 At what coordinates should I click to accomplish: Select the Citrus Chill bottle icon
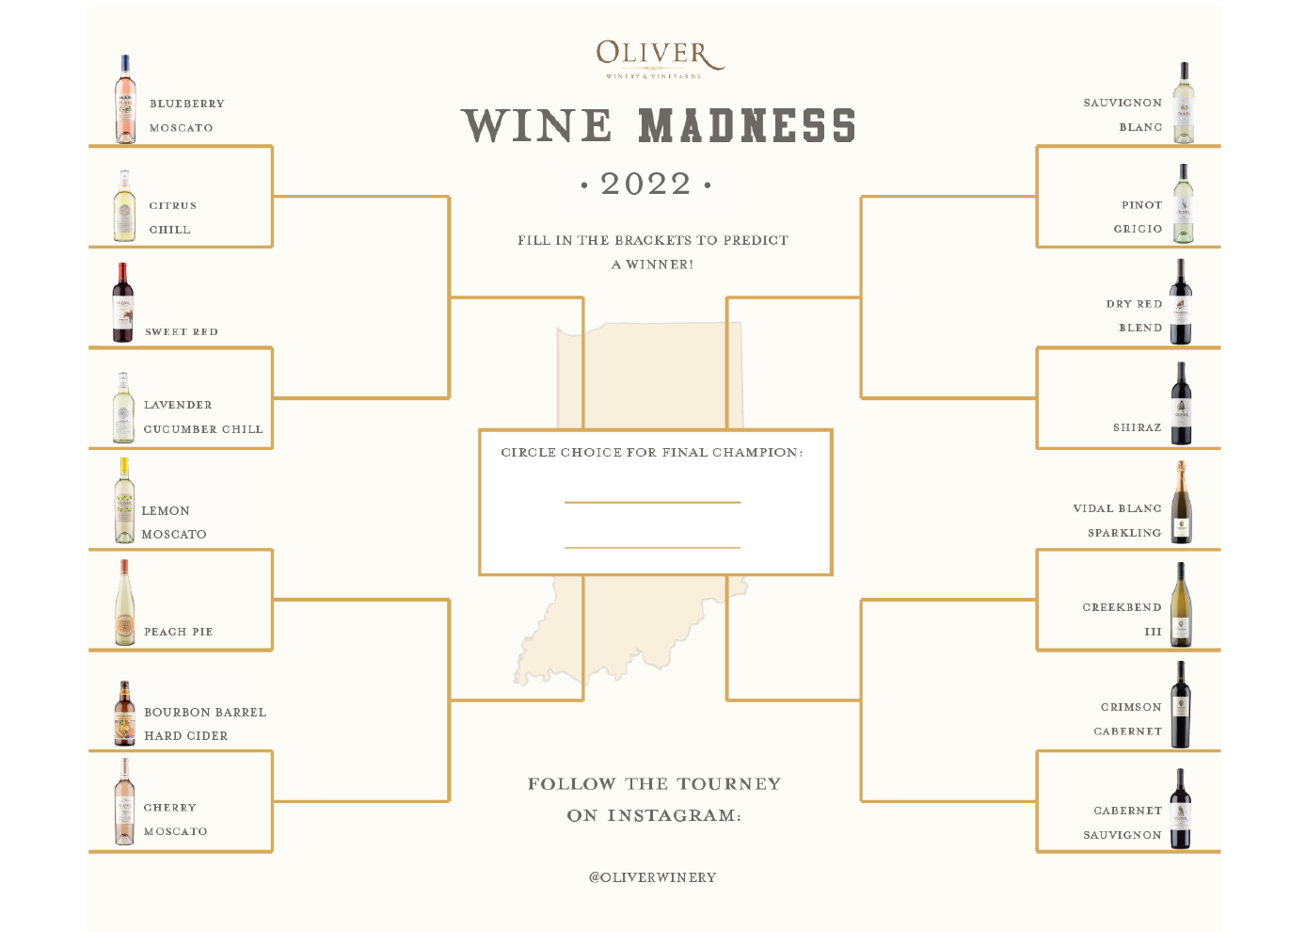point(124,206)
